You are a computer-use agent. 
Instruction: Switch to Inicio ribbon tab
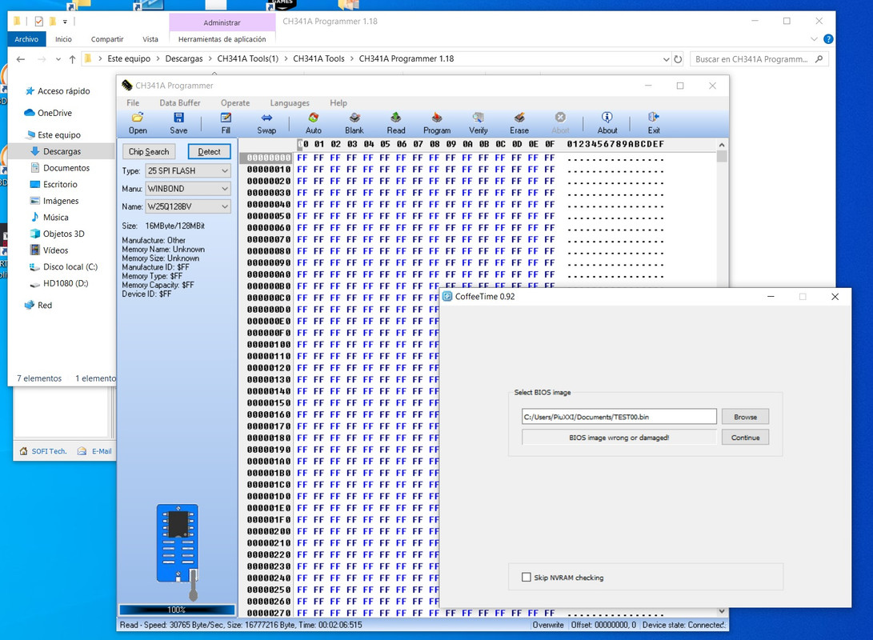(x=63, y=39)
